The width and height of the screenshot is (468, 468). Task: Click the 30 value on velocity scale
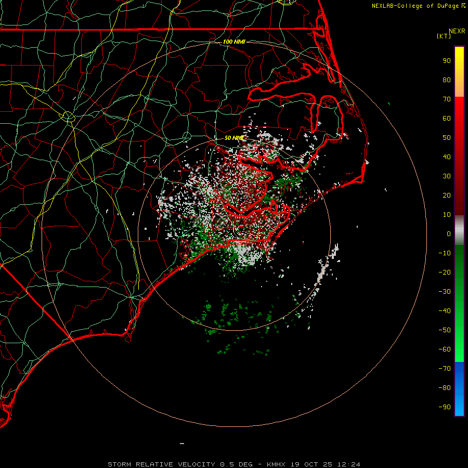point(447,176)
